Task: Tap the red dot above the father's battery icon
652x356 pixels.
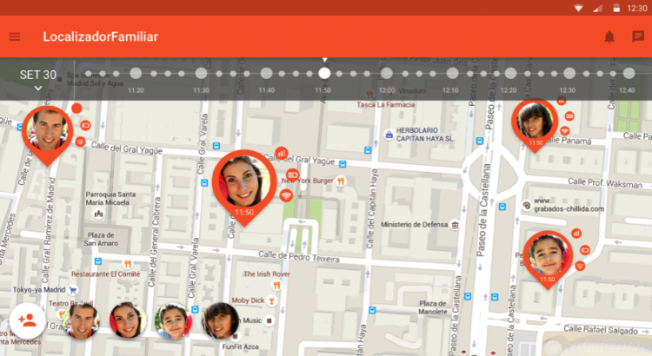Action: (77, 109)
